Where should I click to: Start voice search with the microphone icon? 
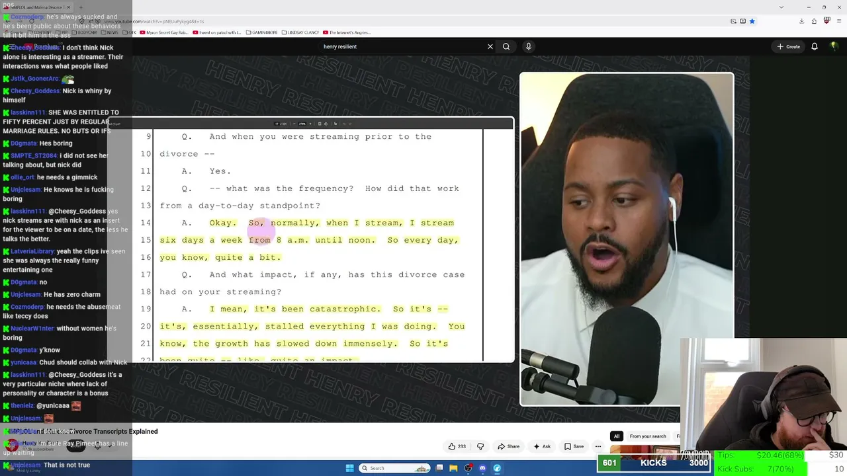coord(528,46)
